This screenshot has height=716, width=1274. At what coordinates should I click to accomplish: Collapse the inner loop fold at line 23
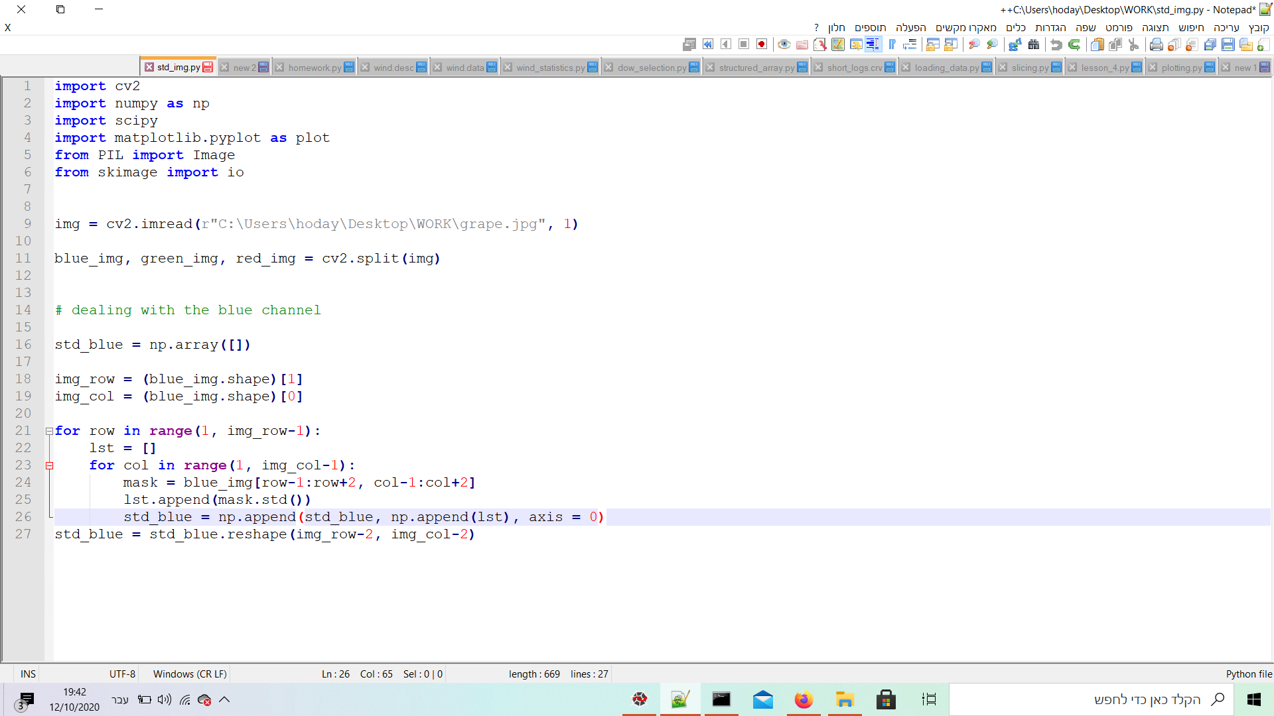coord(49,465)
